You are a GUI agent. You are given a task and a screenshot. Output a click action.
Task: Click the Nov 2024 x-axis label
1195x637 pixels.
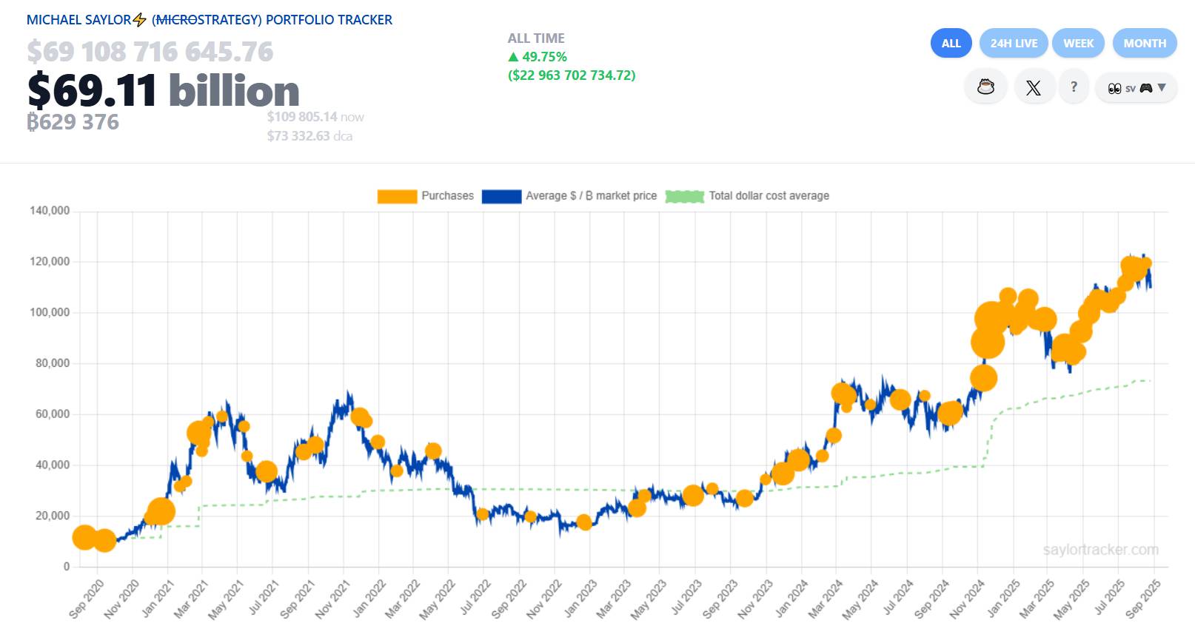coord(967,599)
